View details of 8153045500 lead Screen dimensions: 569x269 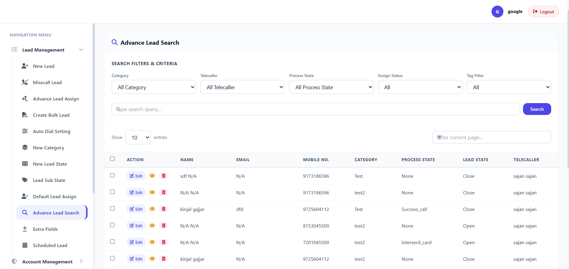tap(152, 225)
